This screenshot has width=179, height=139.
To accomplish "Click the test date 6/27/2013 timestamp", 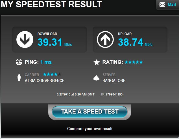I will [x=76, y=94].
